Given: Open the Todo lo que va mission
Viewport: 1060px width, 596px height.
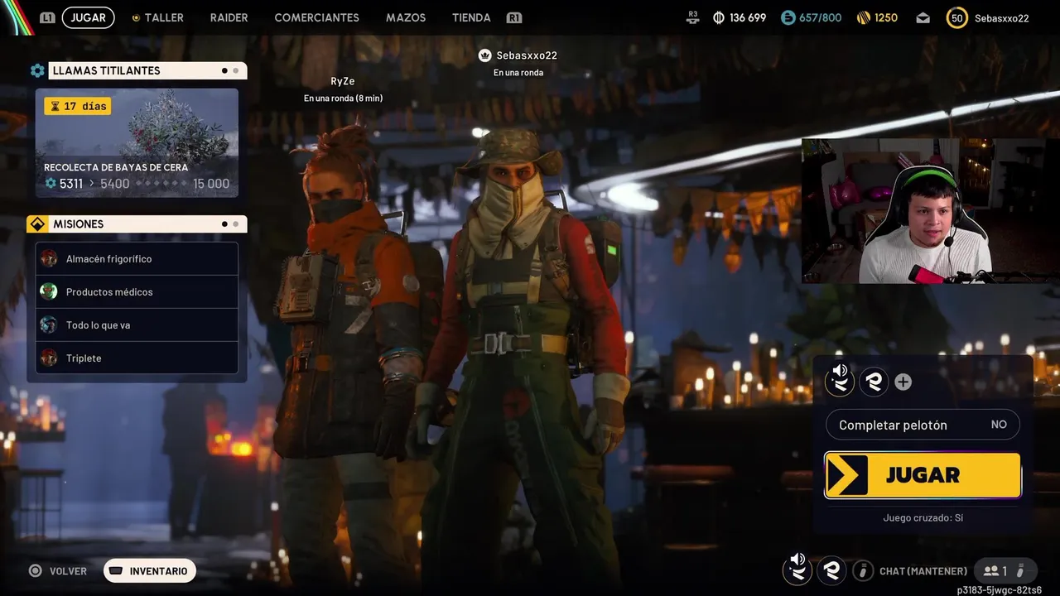Looking at the screenshot, I should 137,324.
